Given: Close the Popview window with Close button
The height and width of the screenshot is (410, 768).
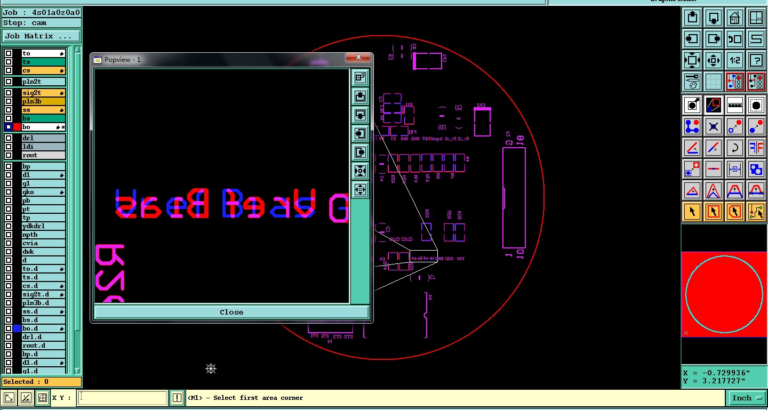Looking at the screenshot, I should [x=231, y=312].
